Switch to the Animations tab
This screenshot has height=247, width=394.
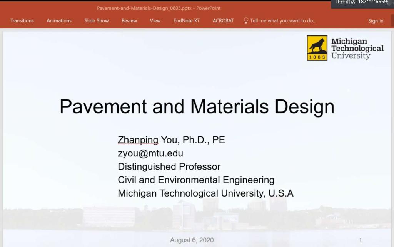pos(59,21)
